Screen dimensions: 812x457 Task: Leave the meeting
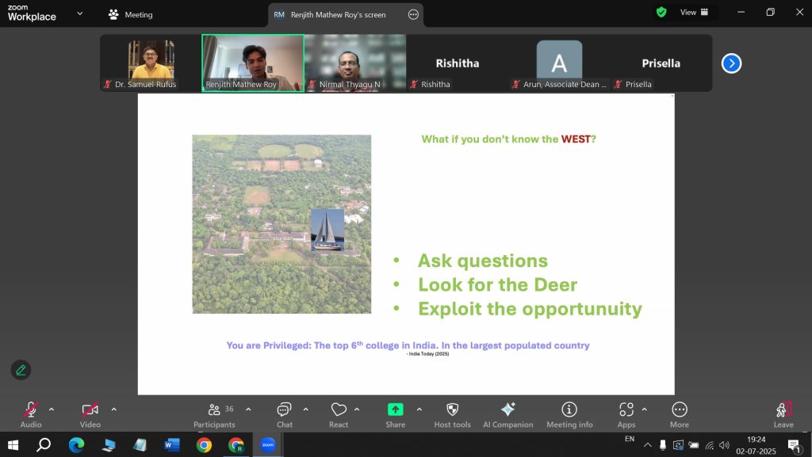click(783, 413)
